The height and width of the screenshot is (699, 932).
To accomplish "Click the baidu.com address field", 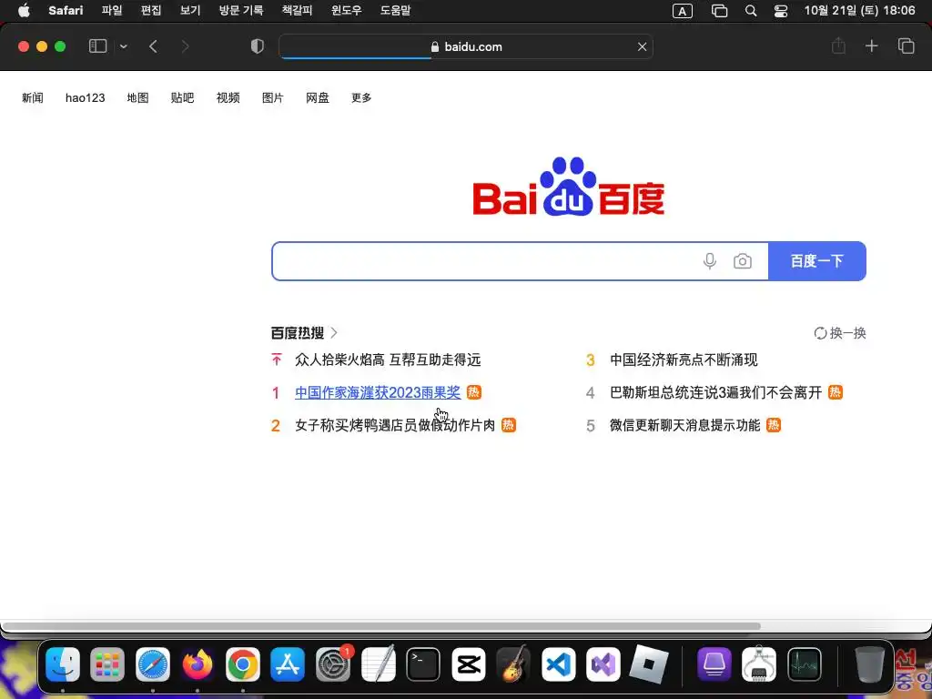I will [x=466, y=46].
